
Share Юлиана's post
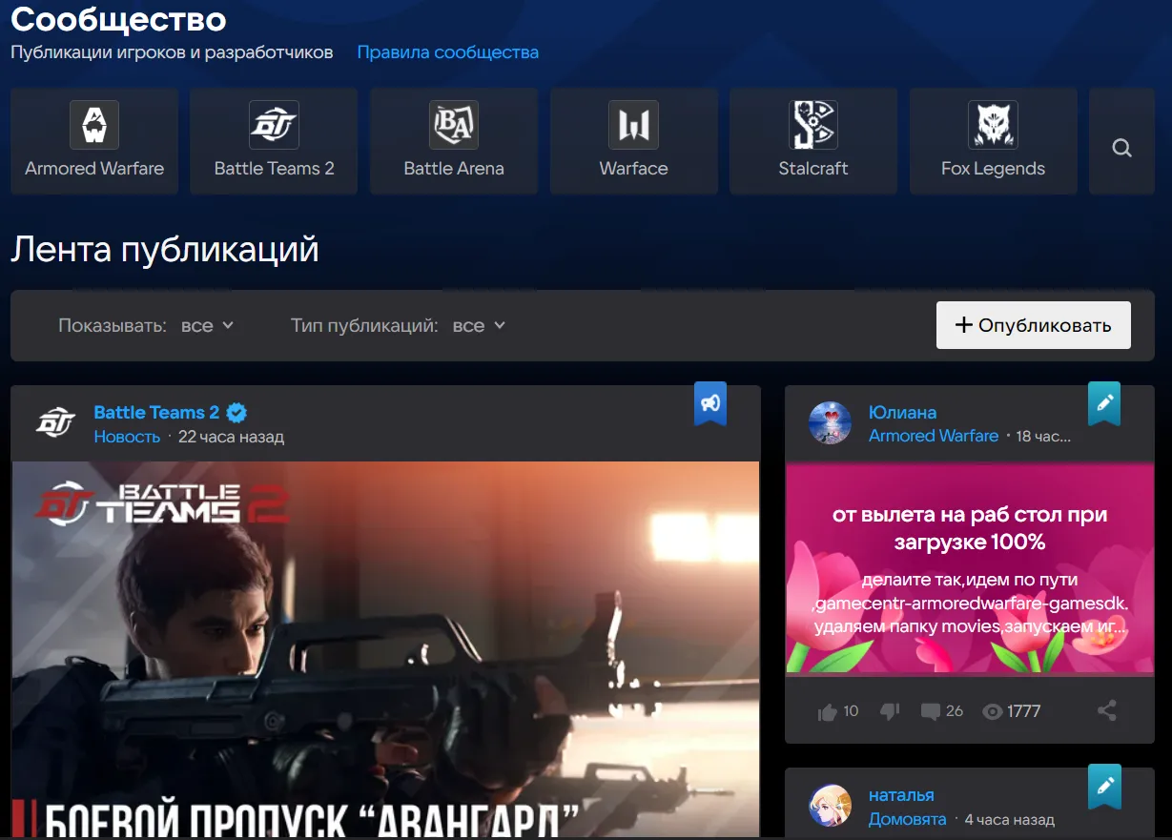coord(1106,710)
